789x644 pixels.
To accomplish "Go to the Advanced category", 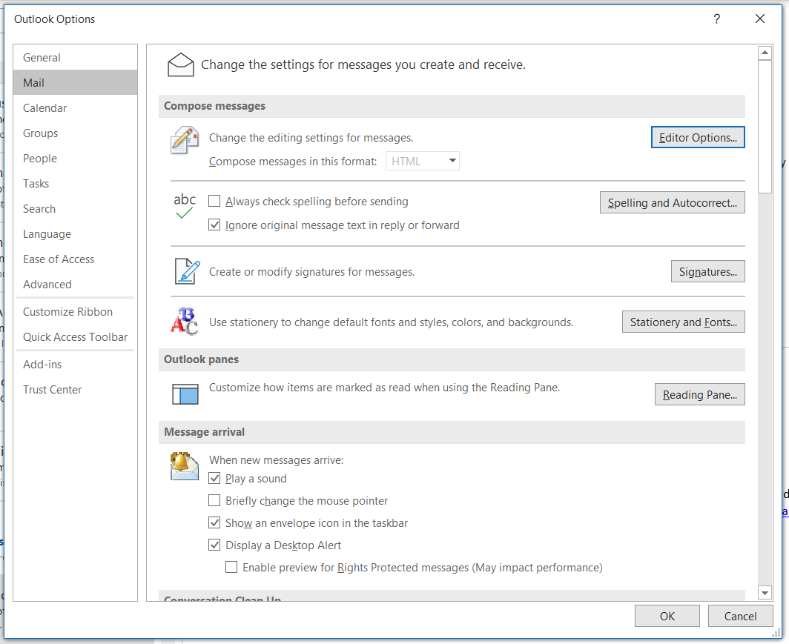I will [x=75, y=284].
